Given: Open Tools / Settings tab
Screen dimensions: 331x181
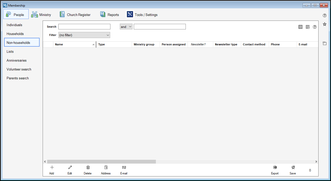Looking at the screenshot, I should [142, 15].
